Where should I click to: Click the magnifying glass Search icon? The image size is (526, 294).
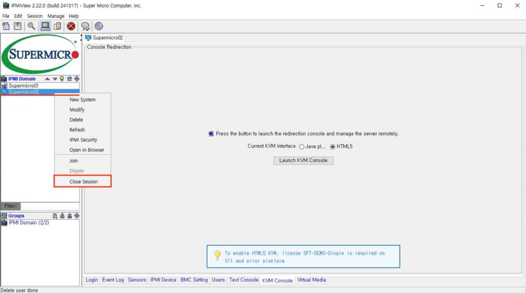click(x=31, y=26)
